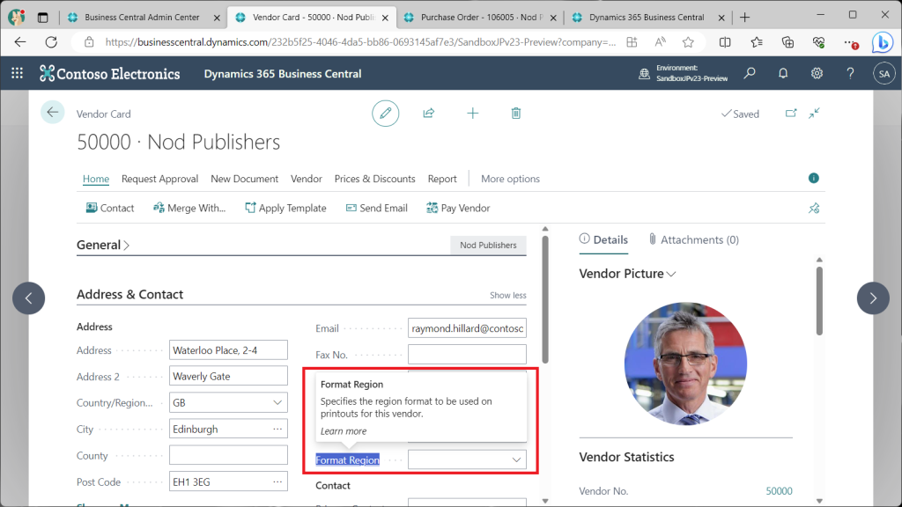Open City lookup ellipsis for Edinburgh

pyautogui.click(x=277, y=429)
